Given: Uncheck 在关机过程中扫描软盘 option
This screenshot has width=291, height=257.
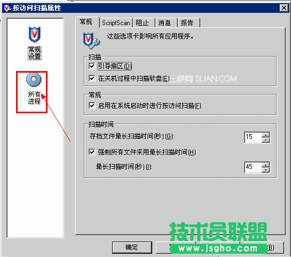Looking at the screenshot, I should pos(92,78).
